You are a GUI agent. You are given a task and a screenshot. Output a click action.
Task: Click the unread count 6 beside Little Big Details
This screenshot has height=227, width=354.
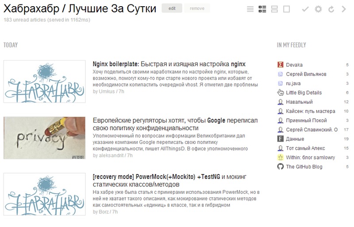click(347, 93)
